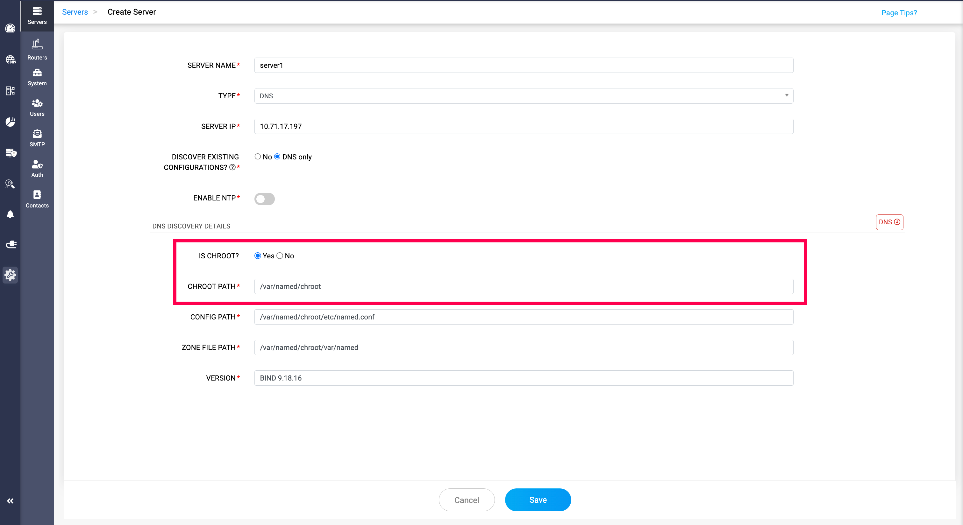Go to Servers breadcrumb link
The image size is (963, 525).
point(75,12)
